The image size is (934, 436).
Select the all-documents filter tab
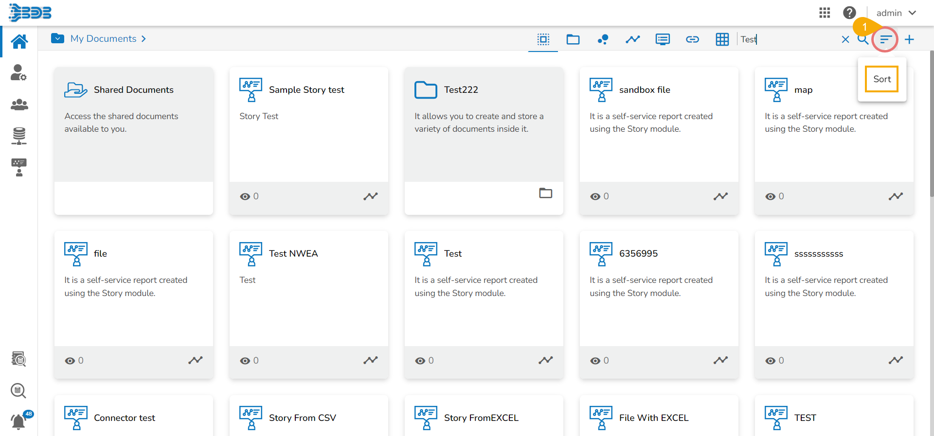543,39
